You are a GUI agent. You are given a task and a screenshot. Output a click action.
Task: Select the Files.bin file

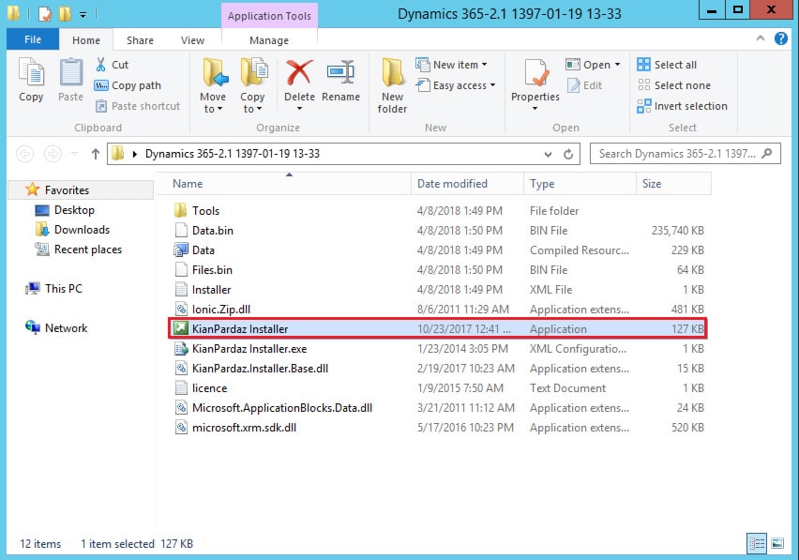point(438,269)
